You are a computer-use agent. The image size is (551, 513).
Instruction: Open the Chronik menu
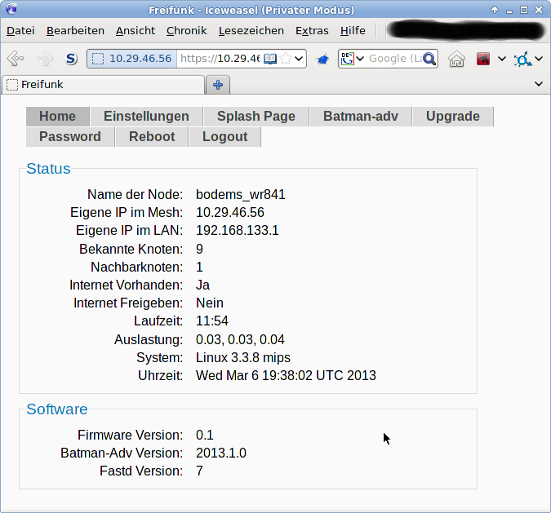186,31
